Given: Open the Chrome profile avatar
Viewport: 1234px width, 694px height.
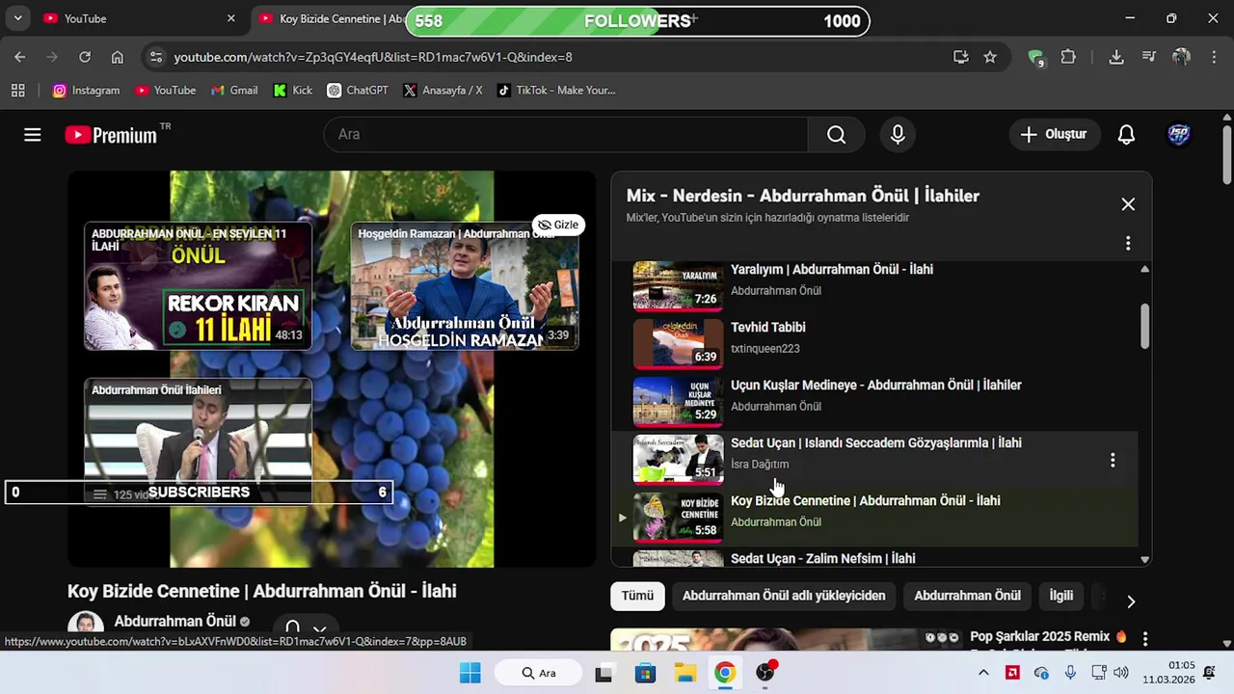Looking at the screenshot, I should (x=1181, y=57).
